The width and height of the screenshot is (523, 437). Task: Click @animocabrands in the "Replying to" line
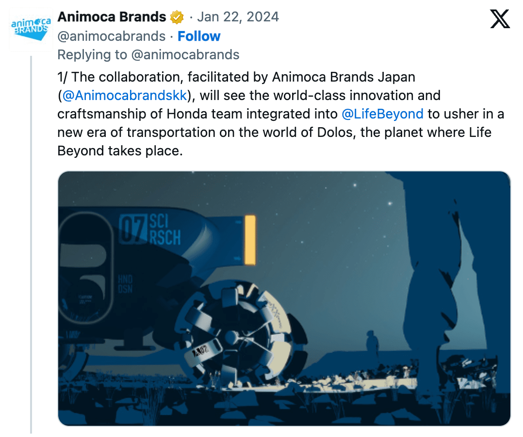pos(185,55)
